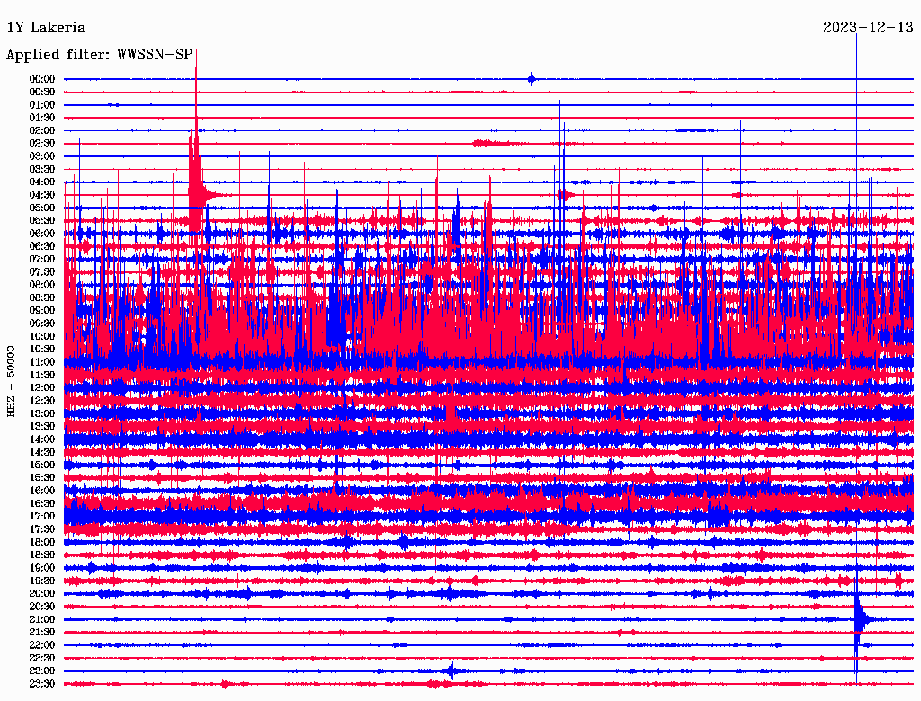Screen dimensions: 921x701
Task: Select the 17:30 time label
Action: 42,529
